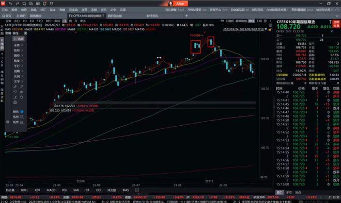Open the 工具 tools menu
Screen dimensions: 341x203
[259, 21]
